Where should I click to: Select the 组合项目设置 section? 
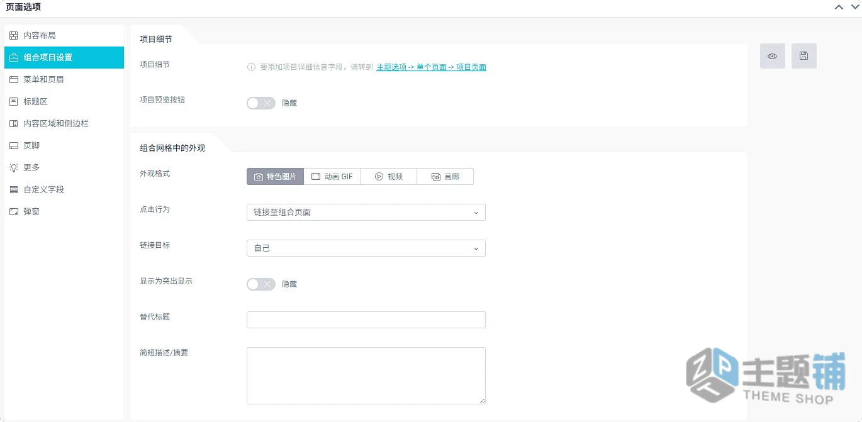click(x=64, y=58)
